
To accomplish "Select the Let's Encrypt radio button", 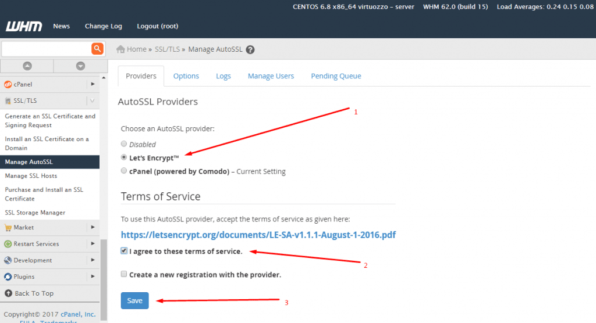I will tap(124, 157).
